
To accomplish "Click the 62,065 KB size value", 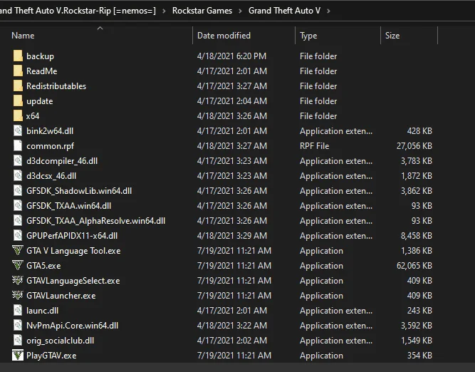I will [x=414, y=266].
